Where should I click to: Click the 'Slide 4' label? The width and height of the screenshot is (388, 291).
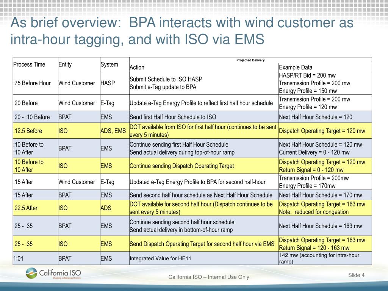click(356, 275)
